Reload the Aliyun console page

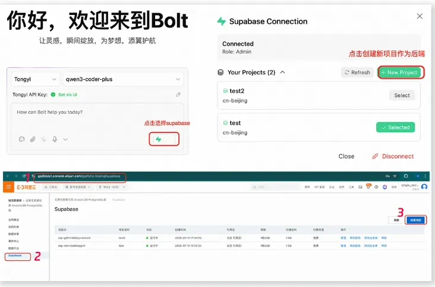24,176
